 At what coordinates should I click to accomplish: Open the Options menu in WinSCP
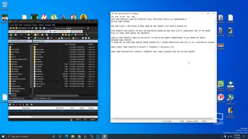pos(41,25)
